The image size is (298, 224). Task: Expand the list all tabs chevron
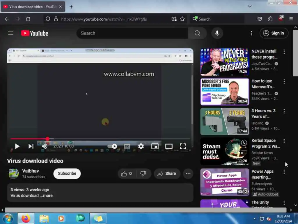pyautogui.click(x=250, y=6)
